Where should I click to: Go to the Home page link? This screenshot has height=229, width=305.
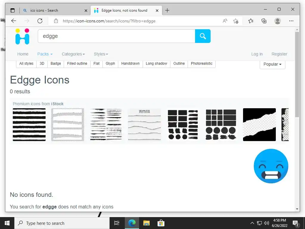(23, 54)
